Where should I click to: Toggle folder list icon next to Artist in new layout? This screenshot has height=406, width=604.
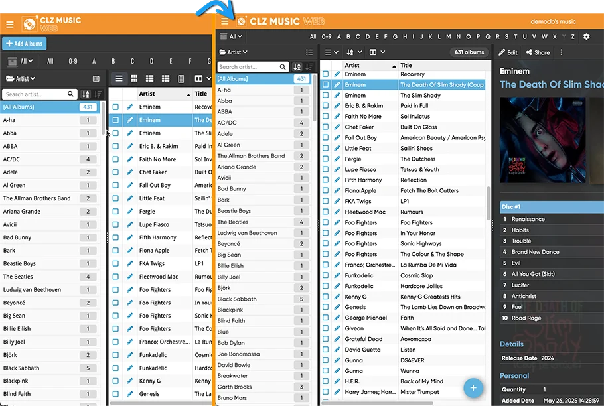click(x=309, y=52)
